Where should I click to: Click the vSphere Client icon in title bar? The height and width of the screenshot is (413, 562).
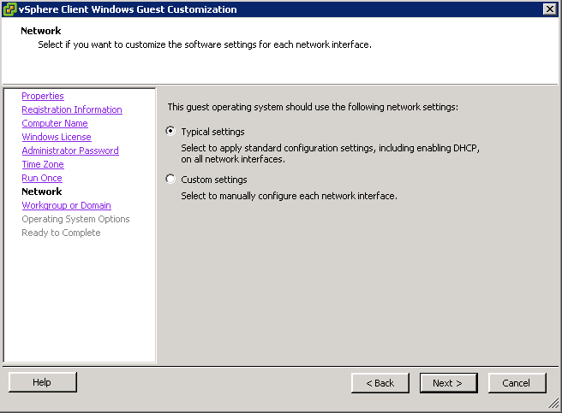click(9, 9)
